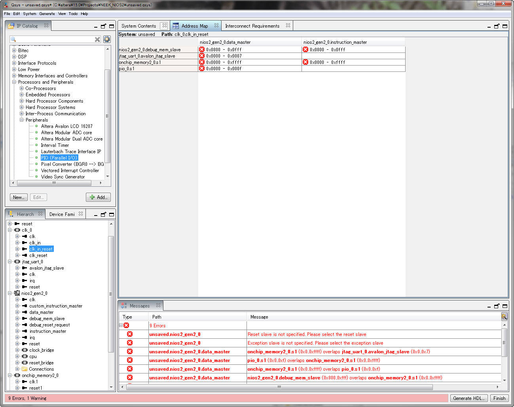The height and width of the screenshot is (407, 514).
Task: Click address 0x0000 - 0x0007 for jtag_uart_0
Action: 224,56
